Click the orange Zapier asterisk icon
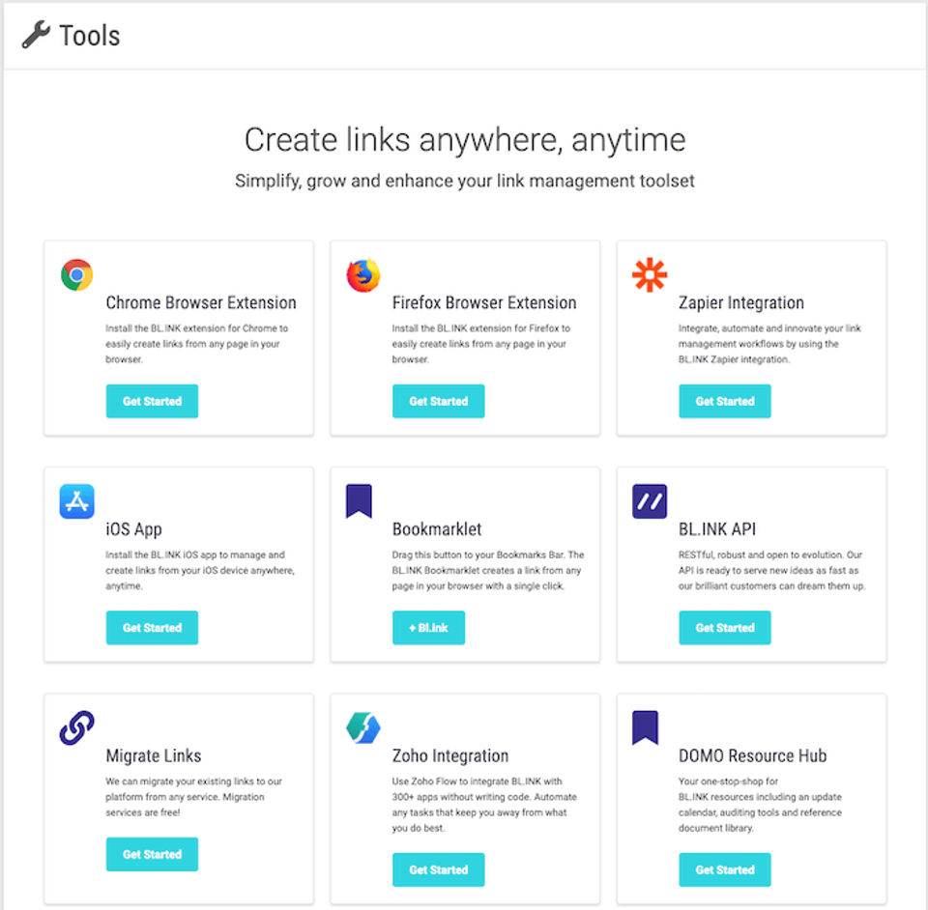The width and height of the screenshot is (928, 910). point(650,275)
